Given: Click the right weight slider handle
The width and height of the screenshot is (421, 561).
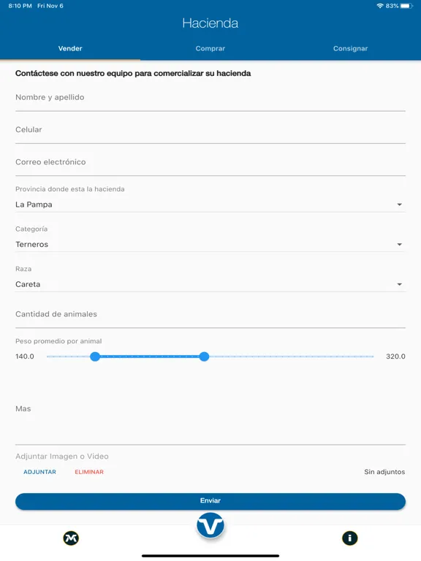Looking at the screenshot, I should tap(204, 356).
